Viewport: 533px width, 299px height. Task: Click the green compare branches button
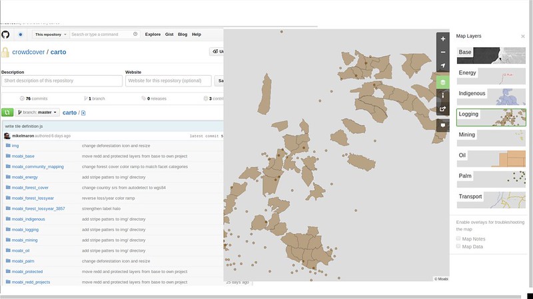7,112
